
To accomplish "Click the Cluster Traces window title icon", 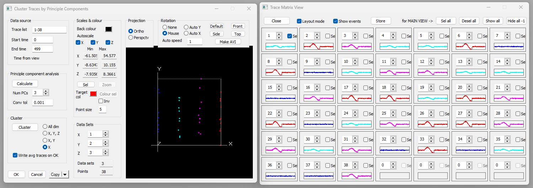I will (x=9, y=9).
